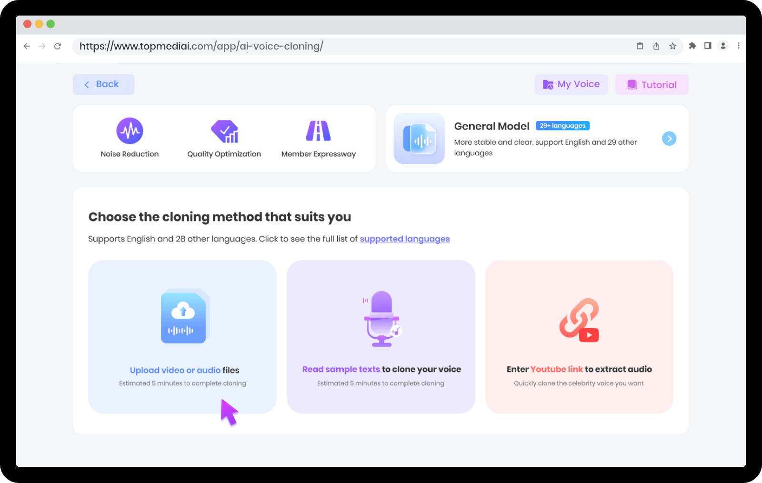The width and height of the screenshot is (762, 483).
Task: Click the Tutorial book icon
Action: 632,85
